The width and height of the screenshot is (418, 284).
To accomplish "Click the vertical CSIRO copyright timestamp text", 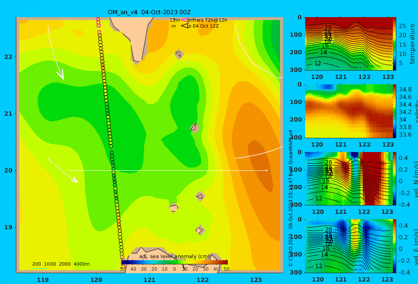I will [x=291, y=198].
